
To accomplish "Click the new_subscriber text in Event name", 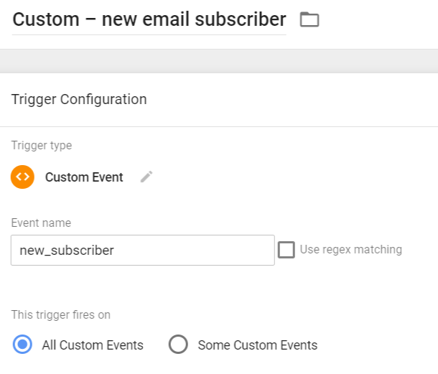I will click(x=67, y=251).
